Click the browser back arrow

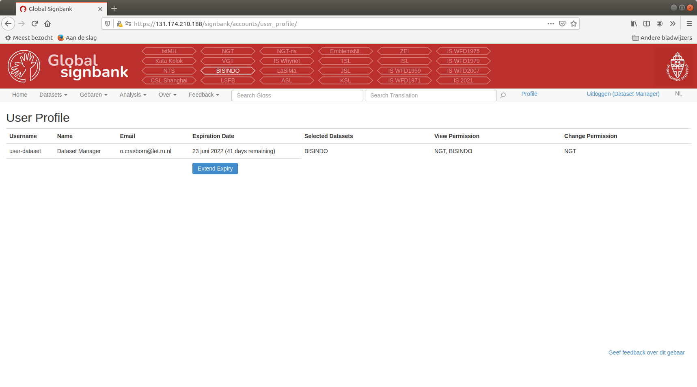(x=8, y=24)
